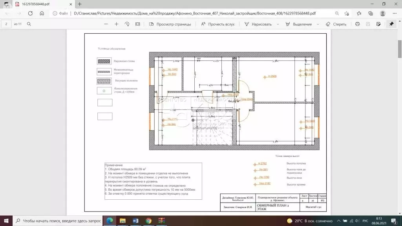Click 'Несущие колонны' legend label
Image resolution: width=402 pixels, height=226 pixels.
pos(126,80)
